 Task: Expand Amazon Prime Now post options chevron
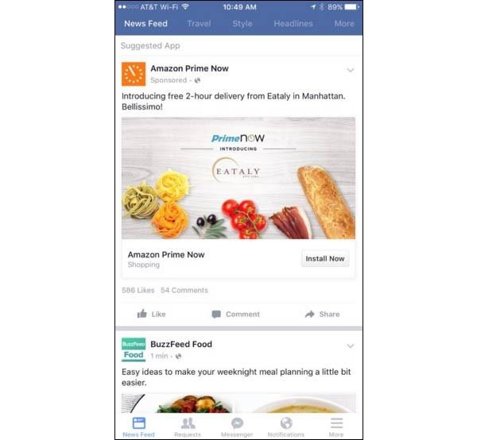click(351, 71)
